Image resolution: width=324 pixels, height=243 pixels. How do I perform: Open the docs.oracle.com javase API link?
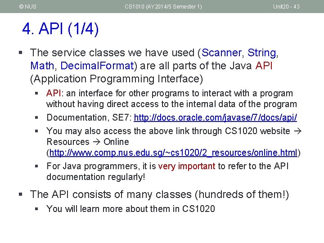(215, 117)
